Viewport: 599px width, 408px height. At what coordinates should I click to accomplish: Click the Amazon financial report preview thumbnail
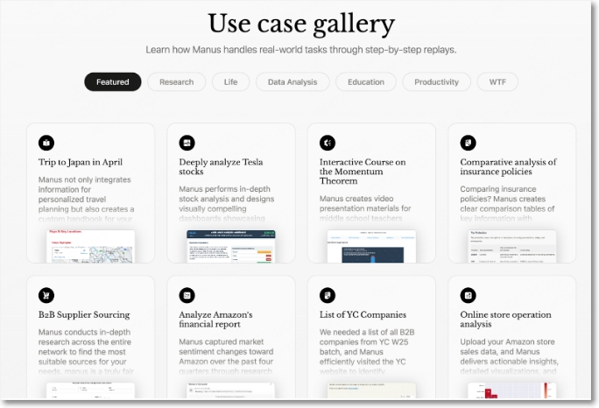231,390
